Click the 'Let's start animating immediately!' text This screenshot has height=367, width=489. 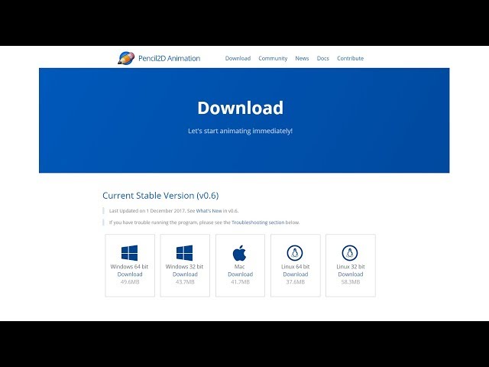pos(240,131)
